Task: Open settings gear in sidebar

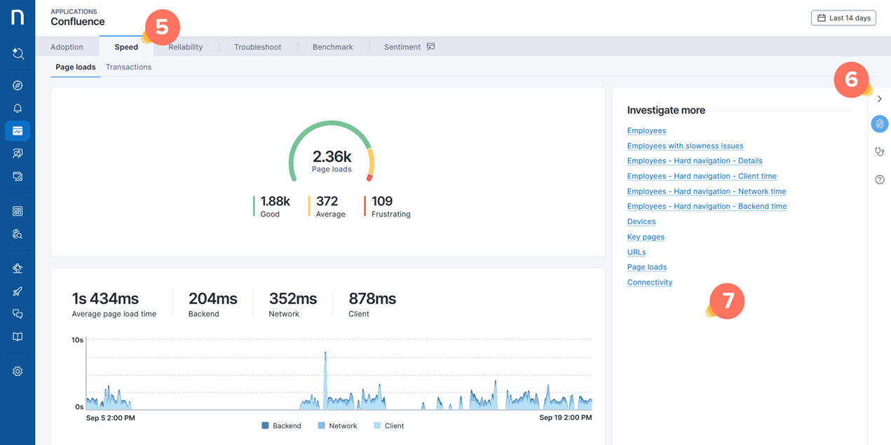Action: click(18, 371)
